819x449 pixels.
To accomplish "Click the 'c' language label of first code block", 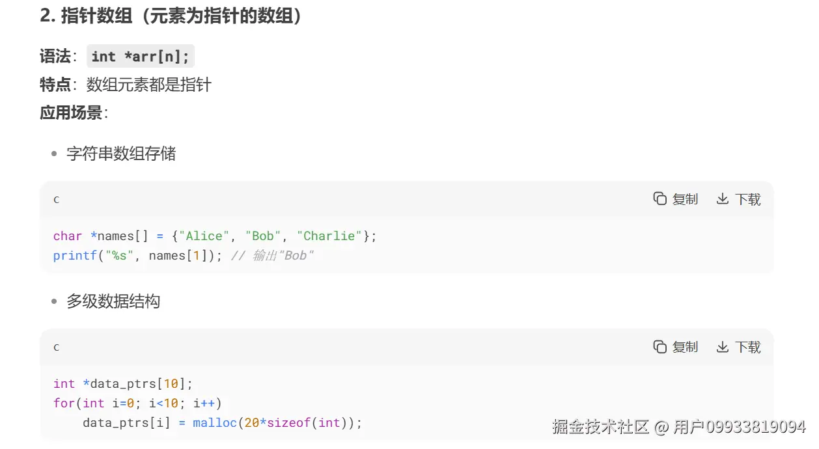I will pos(57,200).
